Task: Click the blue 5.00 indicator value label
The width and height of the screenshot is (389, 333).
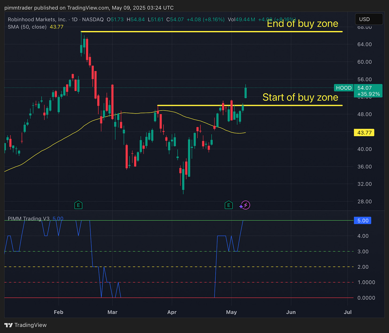Action: (x=363, y=221)
